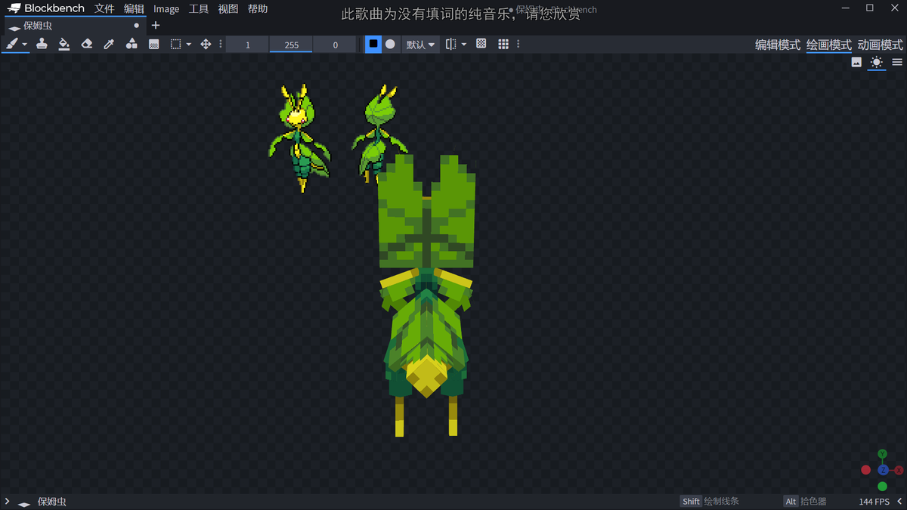The width and height of the screenshot is (907, 510).
Task: Open brush toolbar overflow dots menu
Action: [x=518, y=44]
